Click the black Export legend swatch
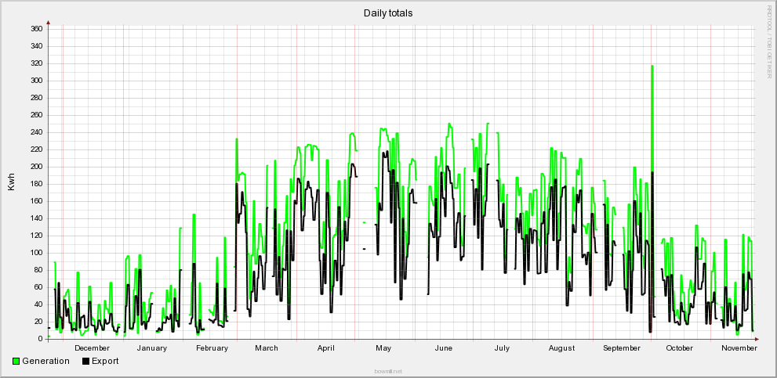This screenshot has height=378, width=777. pyautogui.click(x=85, y=361)
